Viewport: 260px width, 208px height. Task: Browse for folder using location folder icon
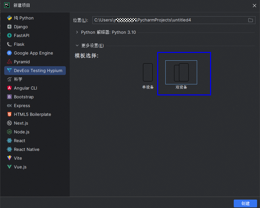tap(251, 20)
